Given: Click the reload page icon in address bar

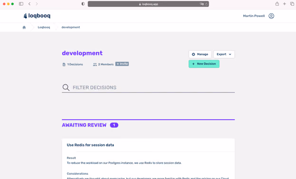Looking at the screenshot, I should [x=206, y=4].
